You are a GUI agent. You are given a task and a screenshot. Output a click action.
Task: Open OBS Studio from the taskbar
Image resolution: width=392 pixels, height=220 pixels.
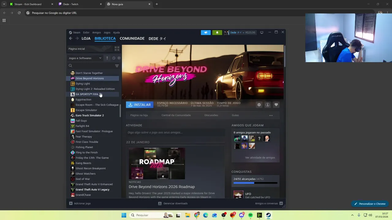(224, 215)
